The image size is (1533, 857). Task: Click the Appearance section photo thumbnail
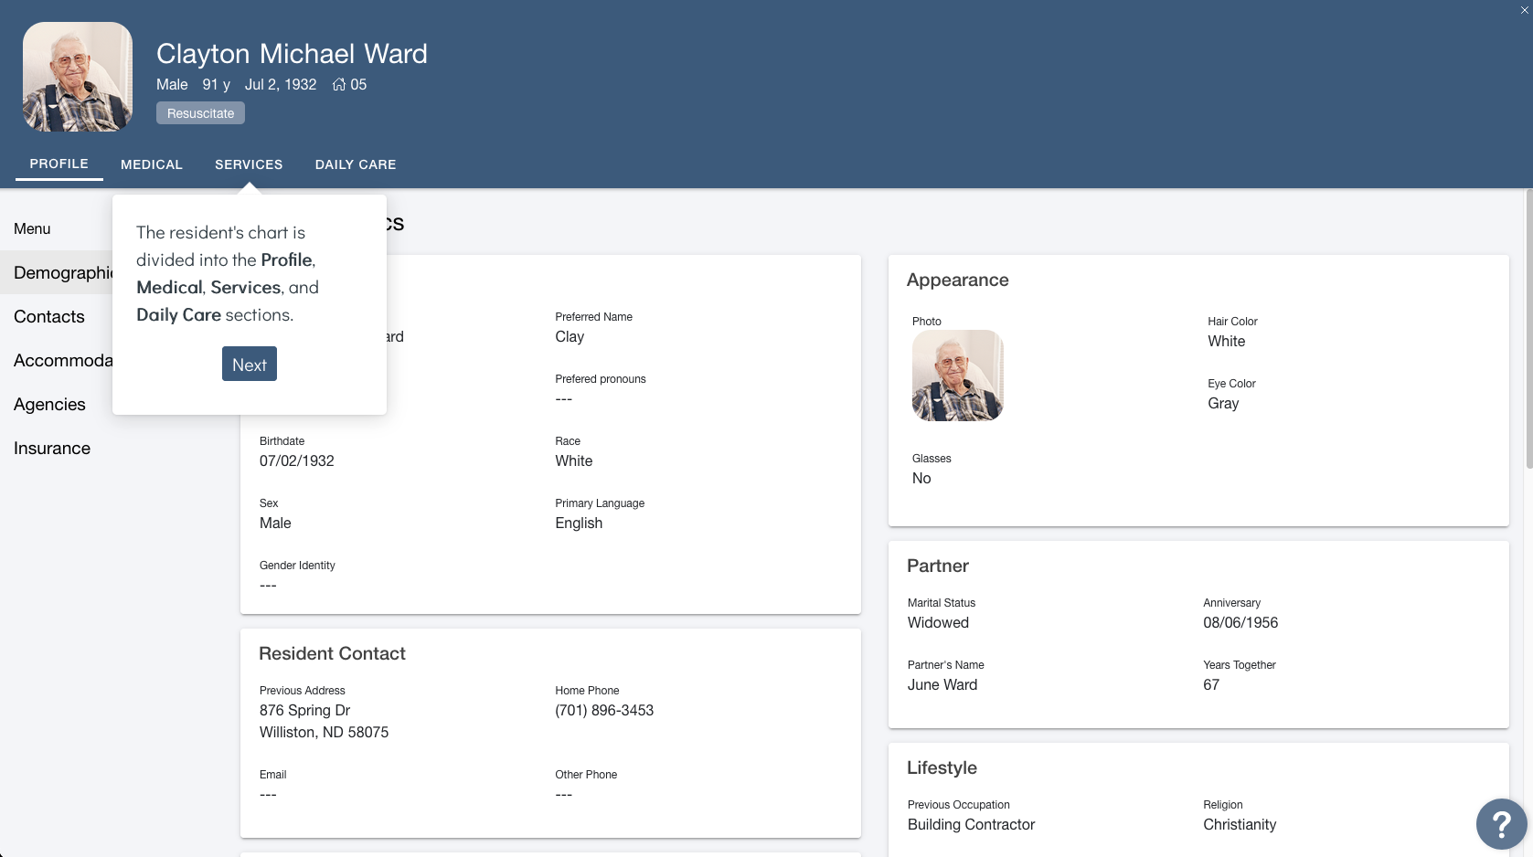pyautogui.click(x=957, y=376)
